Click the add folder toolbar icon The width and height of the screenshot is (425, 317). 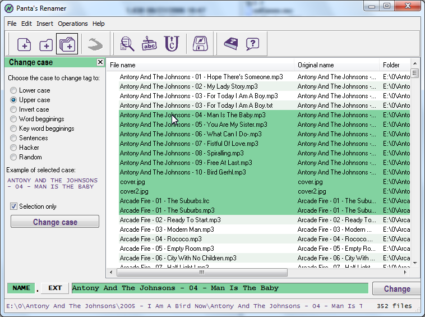click(x=46, y=44)
